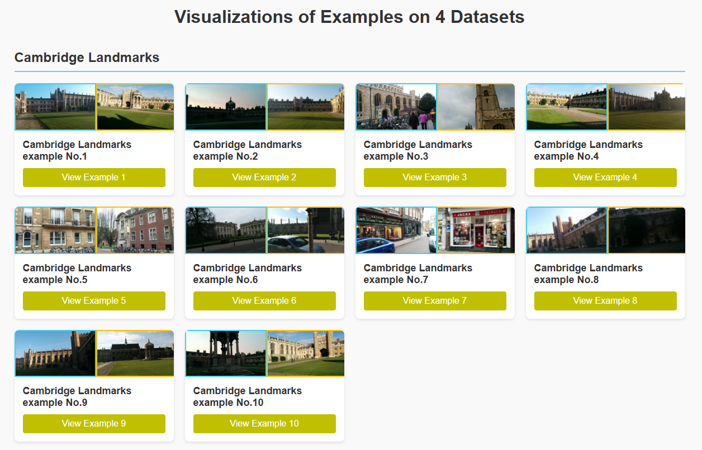The image size is (702, 450).
Task: Select the stone monument thumbnail in example No.10
Action: pos(226,353)
